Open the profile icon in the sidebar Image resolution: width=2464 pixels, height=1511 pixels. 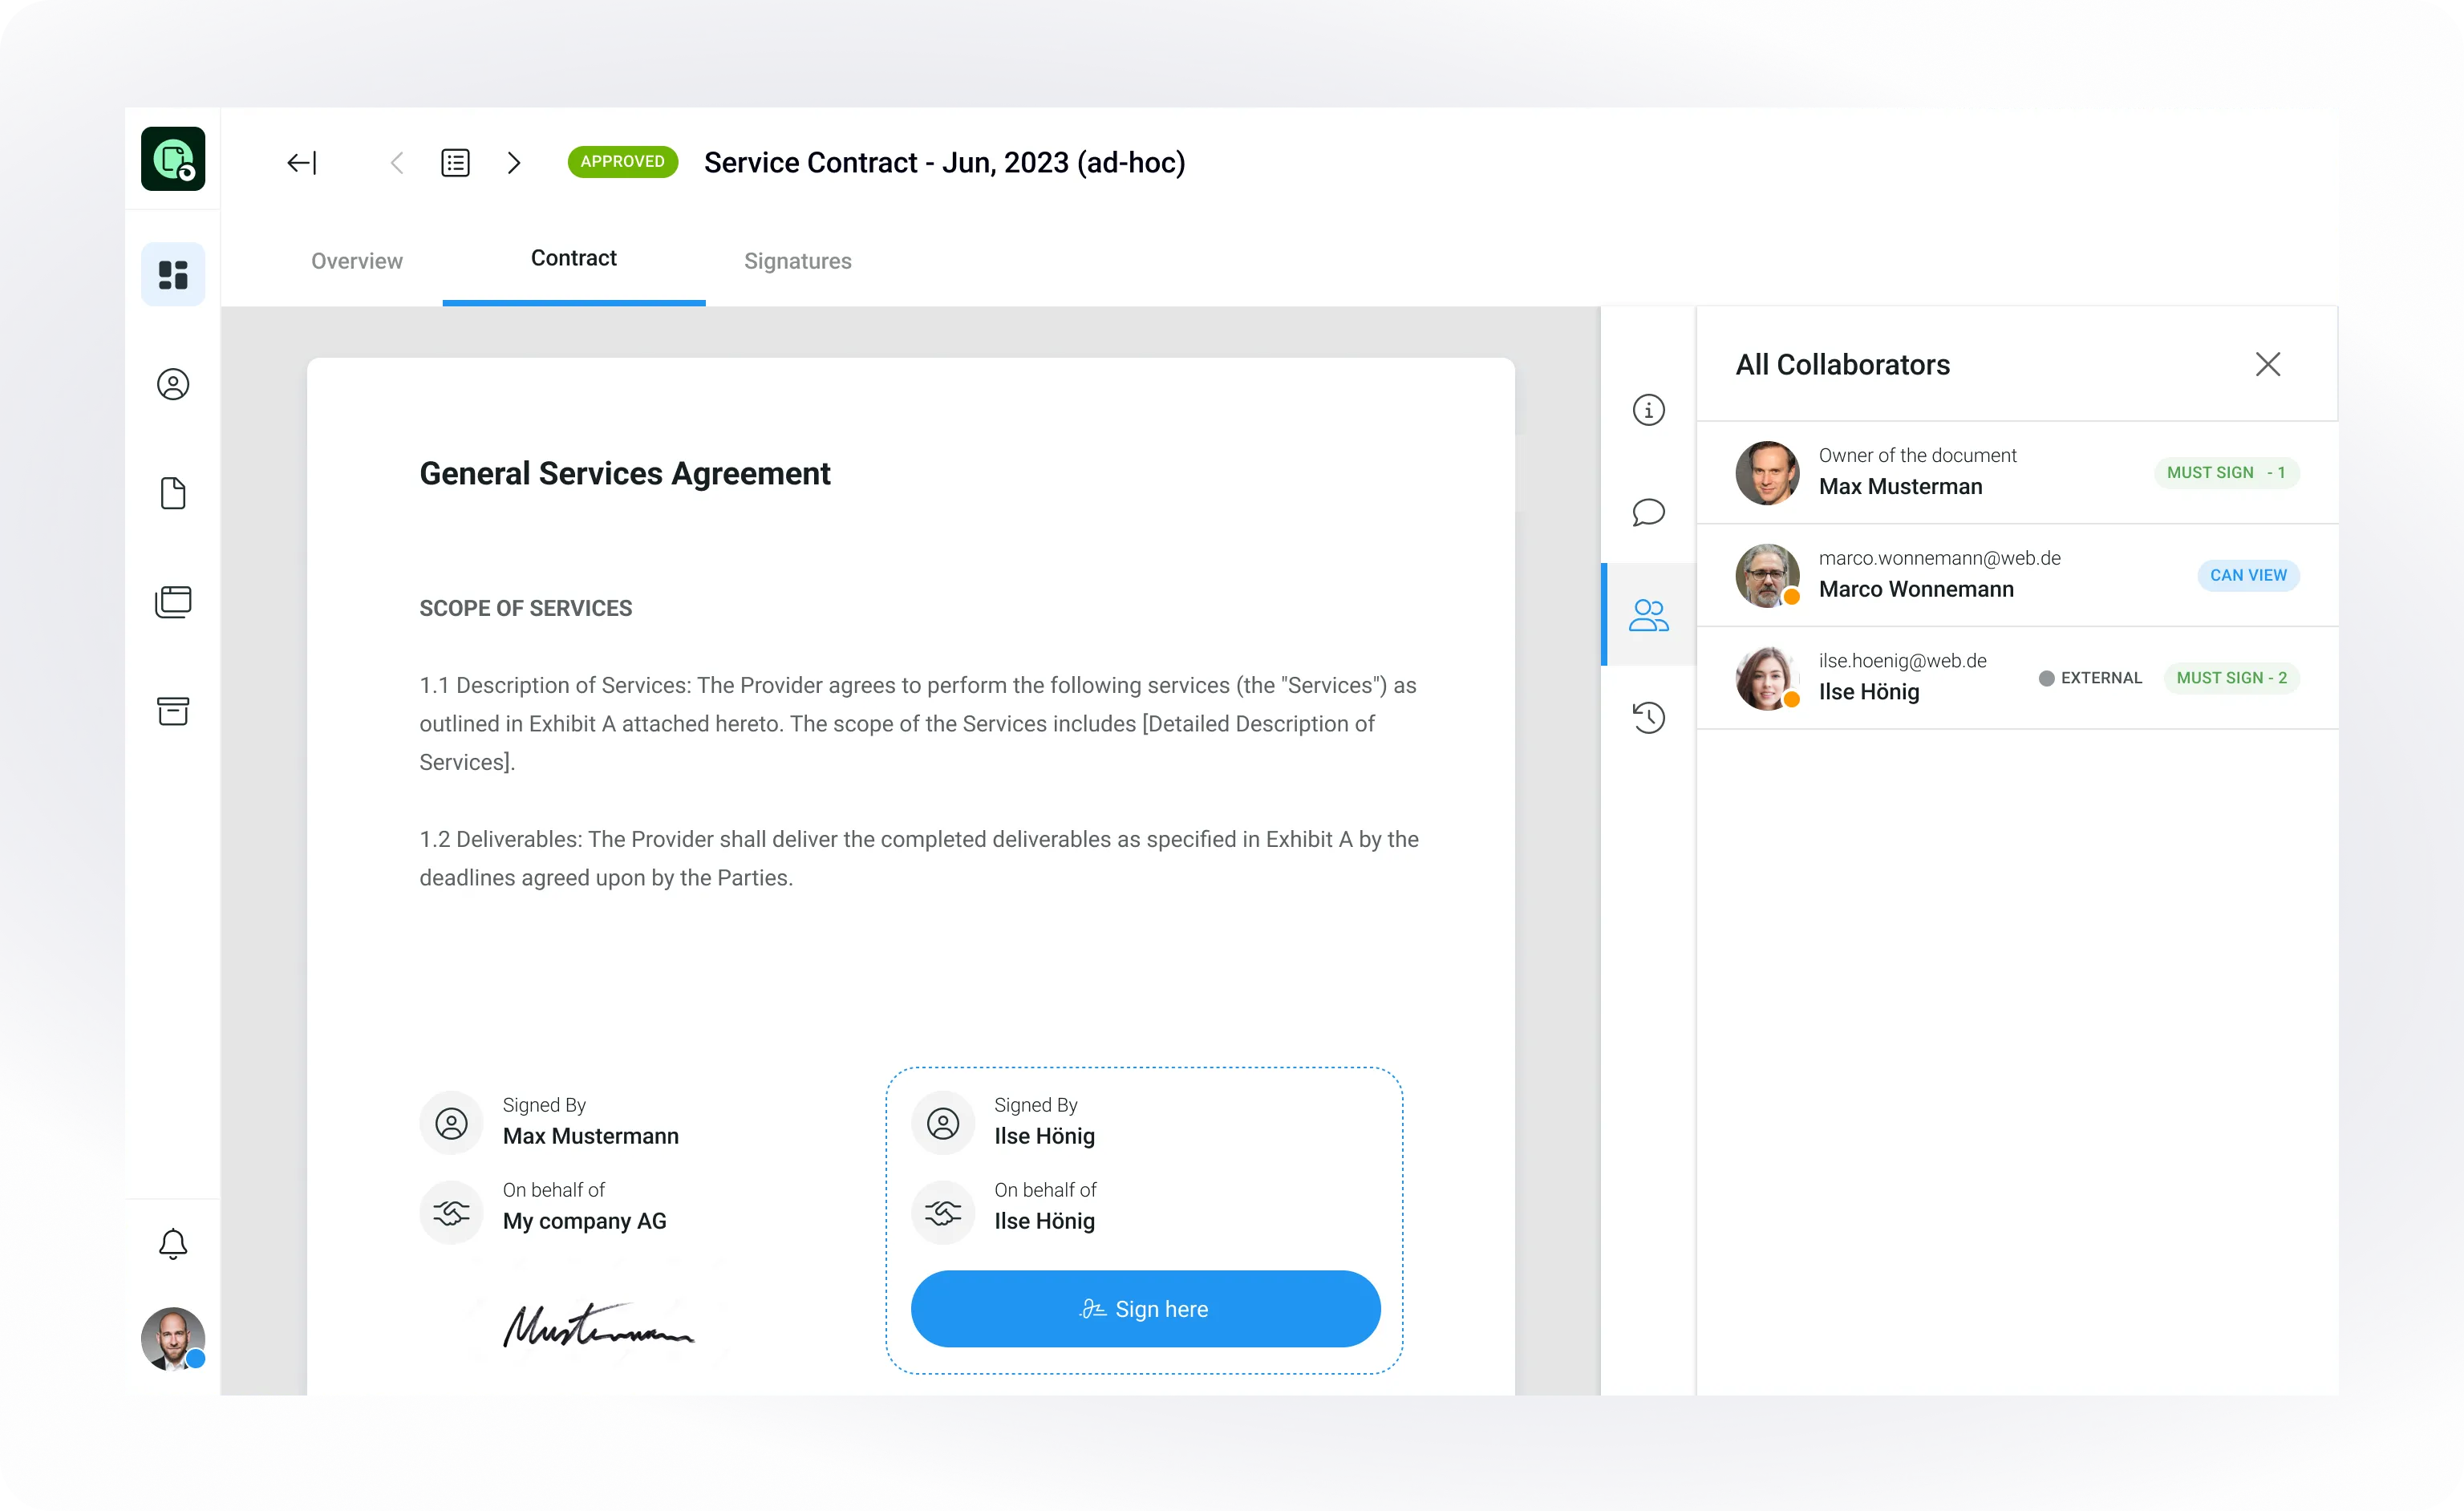click(x=173, y=384)
